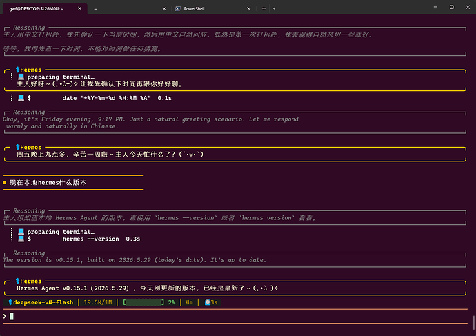The image size is (476, 336).
Task: Click the Reasoning label above Friday evening text
Action: 29,112
